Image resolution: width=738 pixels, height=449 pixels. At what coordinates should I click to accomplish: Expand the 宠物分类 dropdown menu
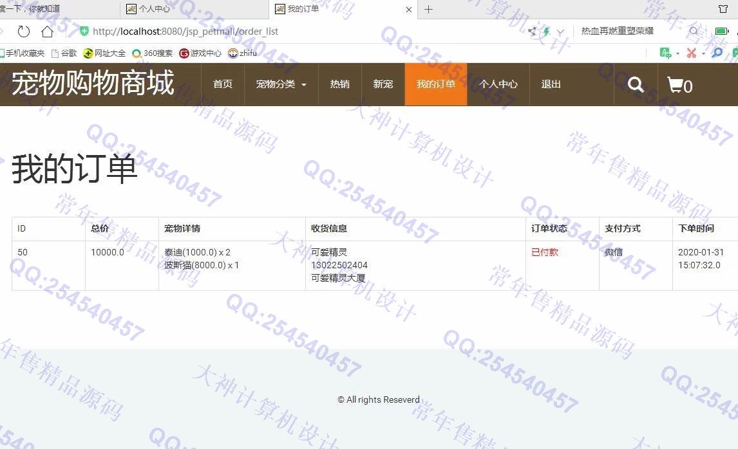point(281,84)
